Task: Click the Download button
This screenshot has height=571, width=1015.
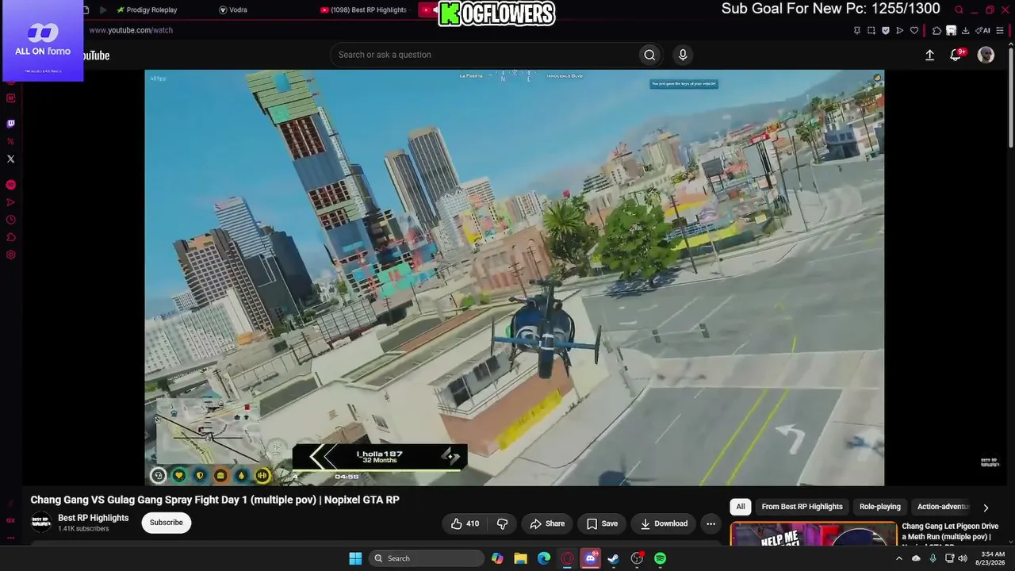Action: (x=664, y=523)
